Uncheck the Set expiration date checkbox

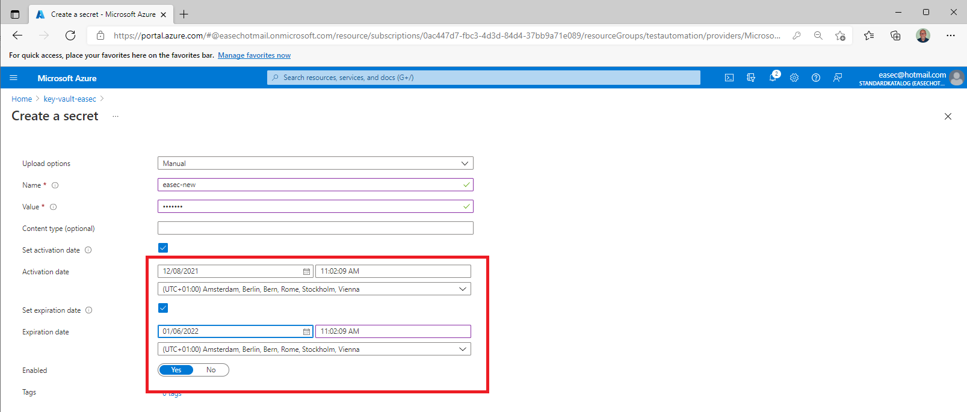tap(163, 308)
